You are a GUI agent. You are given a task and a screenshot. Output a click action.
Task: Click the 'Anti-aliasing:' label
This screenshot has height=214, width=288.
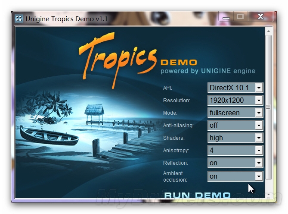[178, 126]
